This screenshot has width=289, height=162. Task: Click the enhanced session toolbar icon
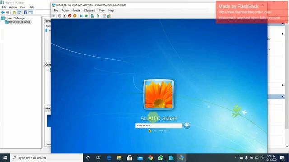coord(104,16)
